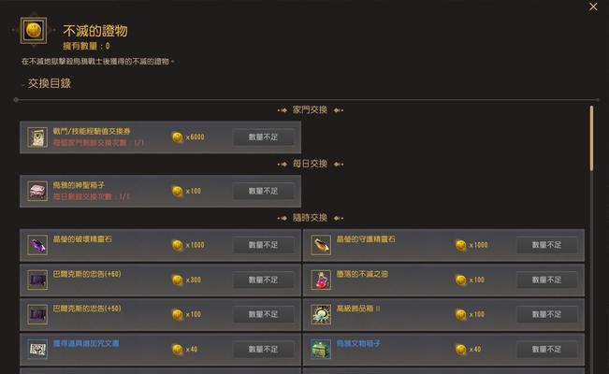Select the purple 晶瑩的破壞精靈石 crystal icon
This screenshot has width=609, height=374.
point(37,245)
